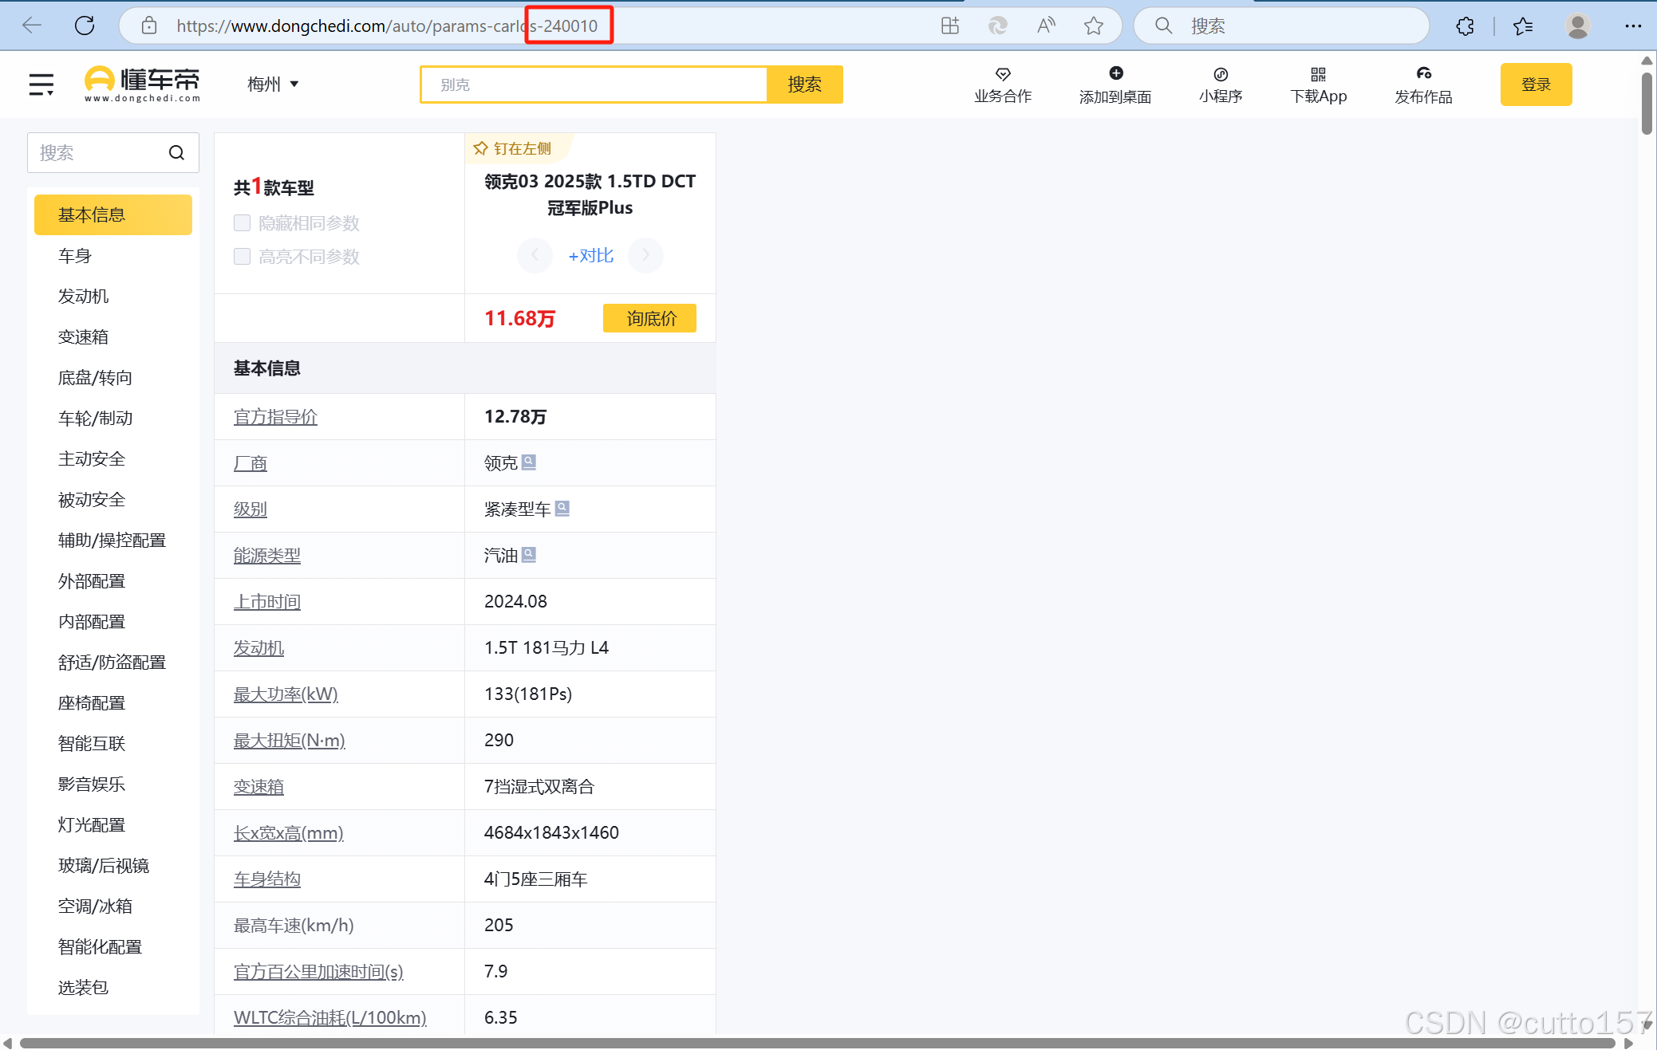The image size is (1657, 1050).
Task: Toggle 钉在左侧 pin for this model
Action: [x=513, y=148]
